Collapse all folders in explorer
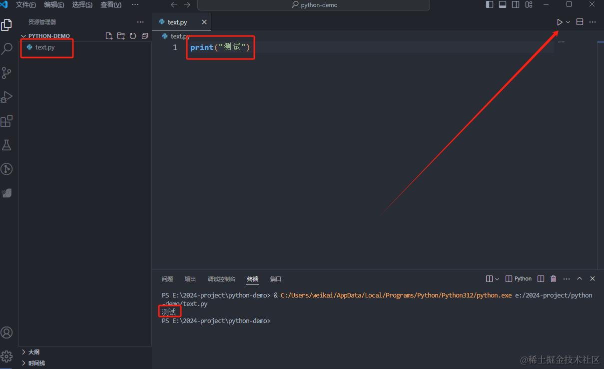 coord(145,36)
